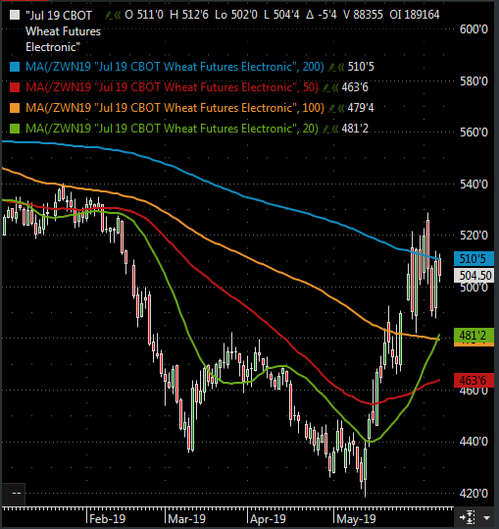This screenshot has width=499, height=529.
Task: Click the open interest OI 189164
Action: pos(415,15)
